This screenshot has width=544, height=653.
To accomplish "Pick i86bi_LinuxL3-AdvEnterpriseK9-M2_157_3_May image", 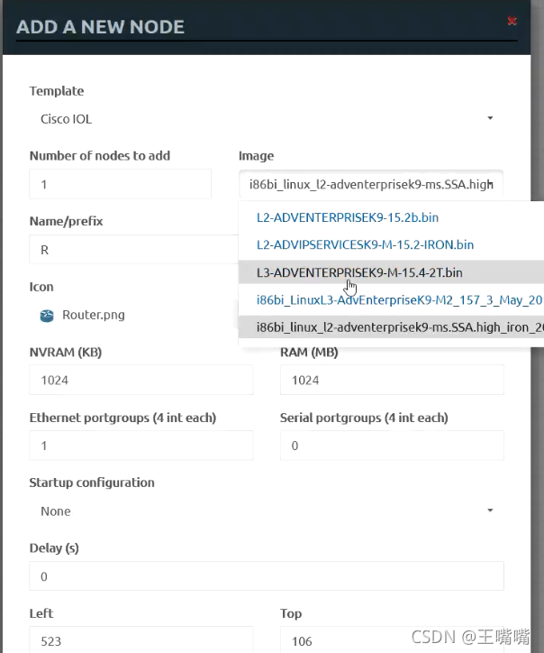I will click(x=392, y=299).
